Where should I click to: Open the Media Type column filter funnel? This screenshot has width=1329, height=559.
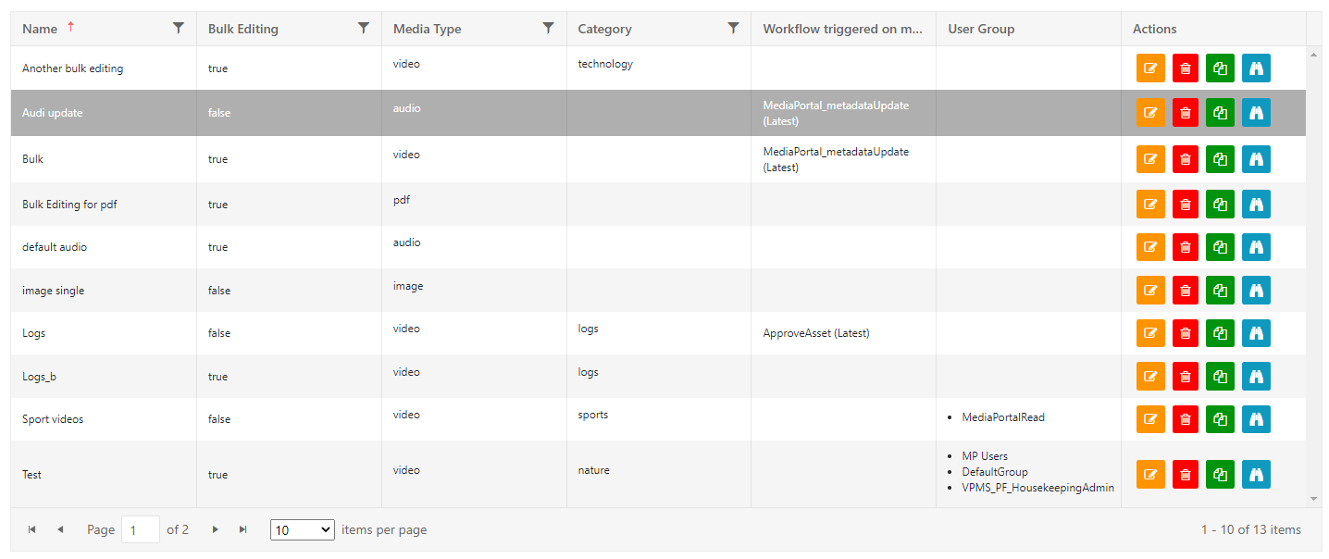pyautogui.click(x=549, y=28)
